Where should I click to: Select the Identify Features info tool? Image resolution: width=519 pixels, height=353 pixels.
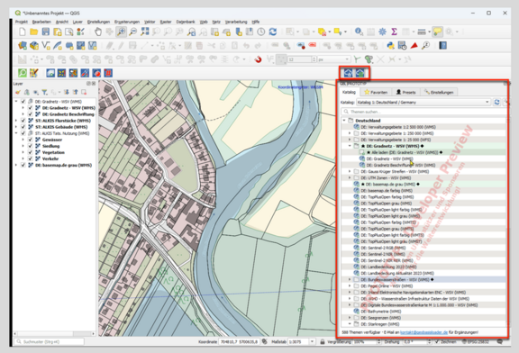point(359,32)
